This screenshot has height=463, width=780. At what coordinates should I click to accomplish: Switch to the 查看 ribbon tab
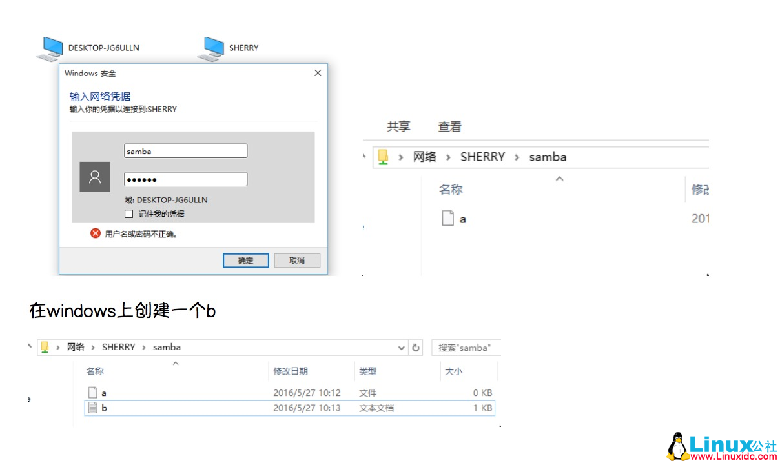click(449, 126)
